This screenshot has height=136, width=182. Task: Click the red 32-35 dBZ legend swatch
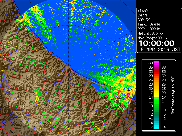tap(156, 71)
